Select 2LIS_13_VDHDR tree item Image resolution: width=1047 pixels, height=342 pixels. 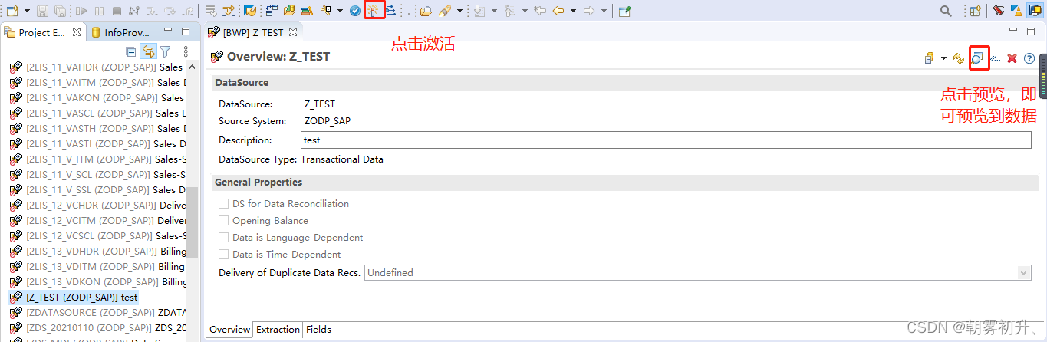pos(96,252)
